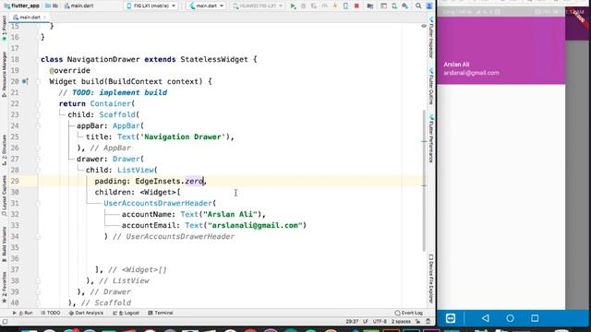Click the 29:37 caret position indicator
Image resolution: width=591 pixels, height=332 pixels.
352,322
